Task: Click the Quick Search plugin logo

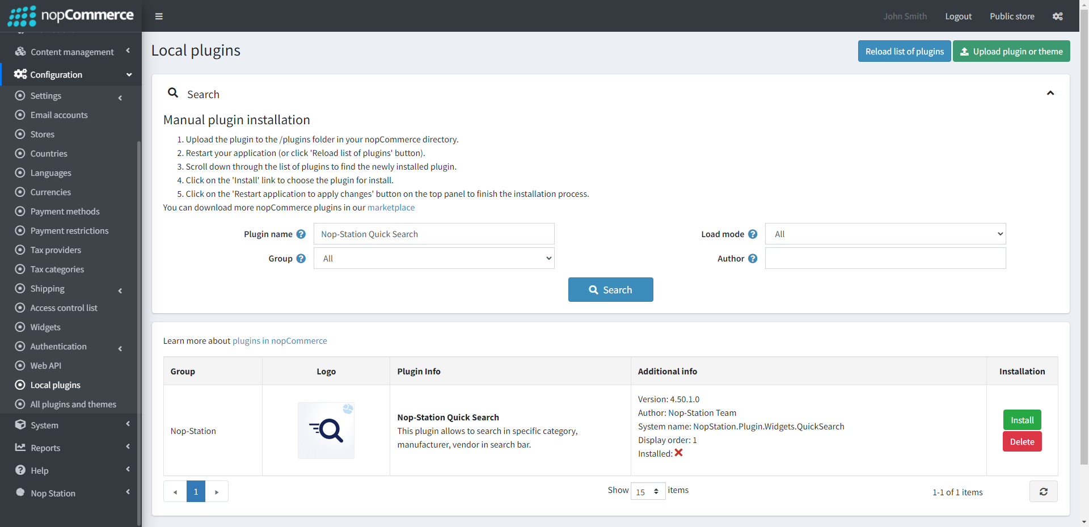Action: (326, 431)
